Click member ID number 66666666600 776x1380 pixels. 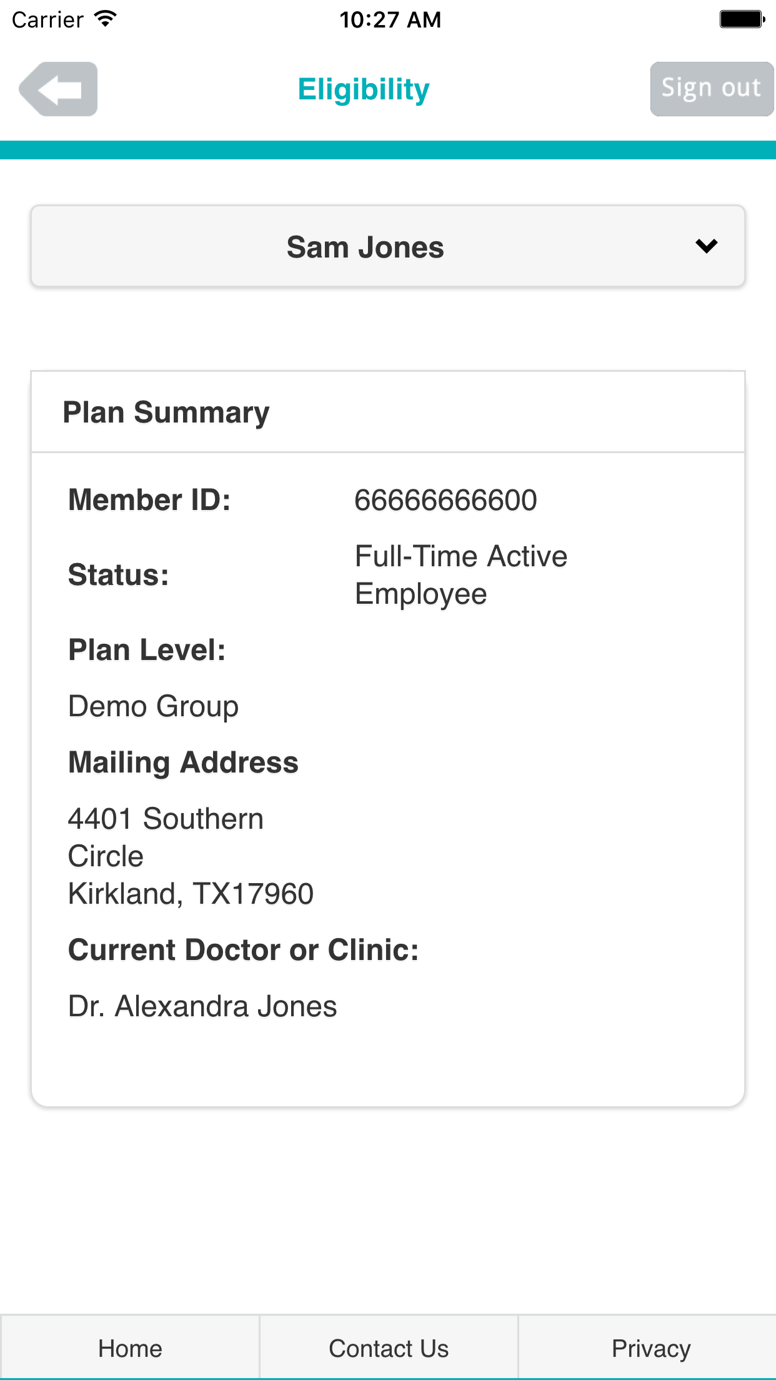point(445,500)
